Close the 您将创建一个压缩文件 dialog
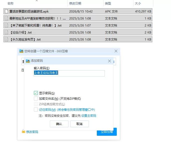 click(116, 51)
